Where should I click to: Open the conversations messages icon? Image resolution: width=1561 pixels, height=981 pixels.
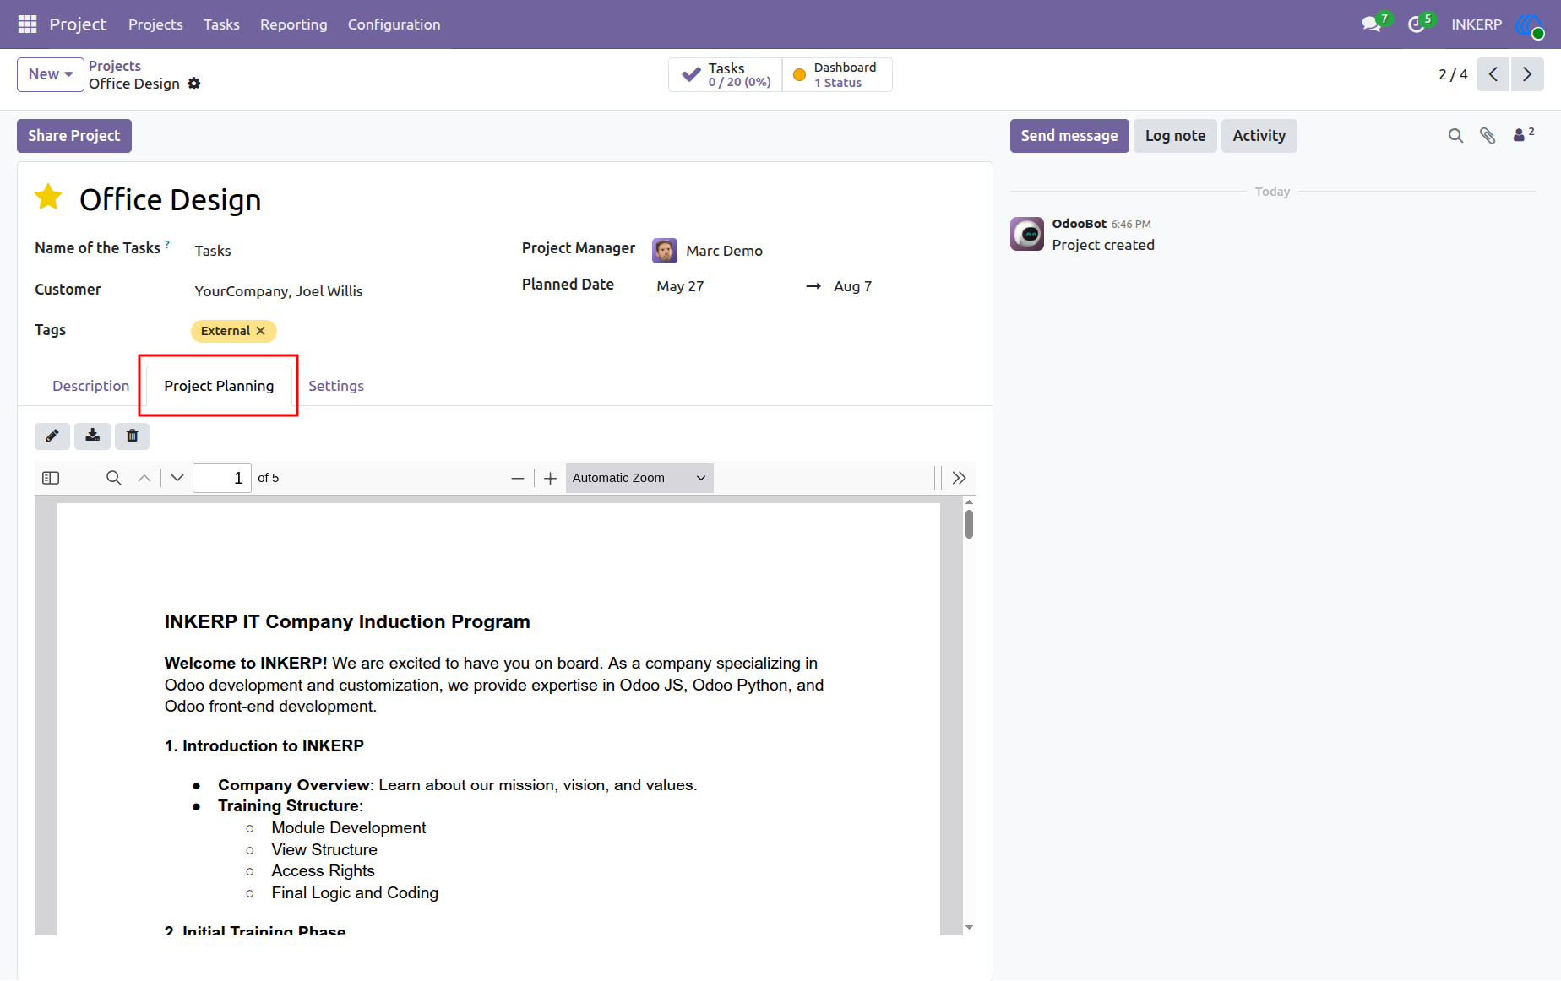point(1373,24)
